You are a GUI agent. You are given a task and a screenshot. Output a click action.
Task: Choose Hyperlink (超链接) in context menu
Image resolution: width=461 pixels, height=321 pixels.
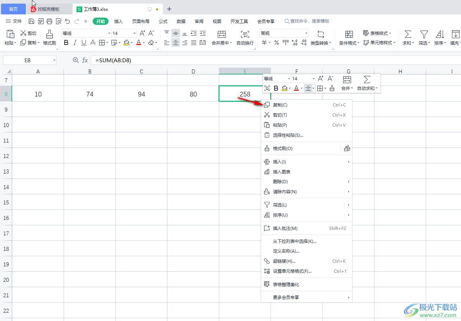click(x=306, y=261)
